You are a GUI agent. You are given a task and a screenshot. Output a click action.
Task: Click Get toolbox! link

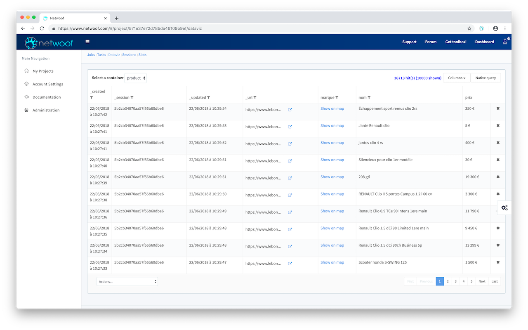(x=456, y=42)
